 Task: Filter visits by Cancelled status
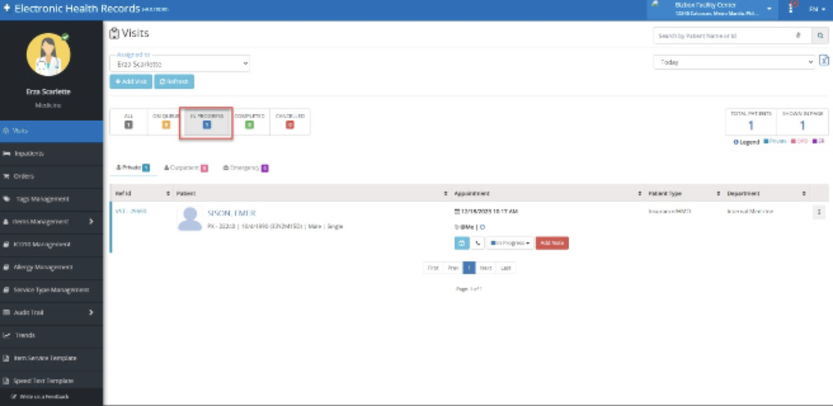click(x=290, y=121)
